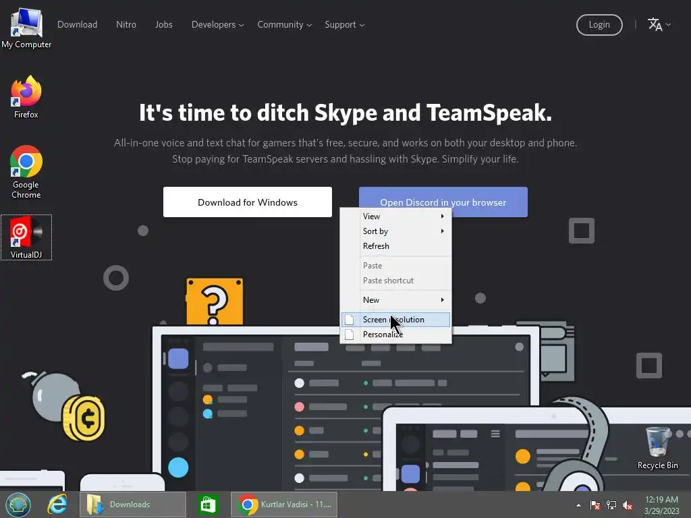Click the Jobs link in wallpaper header

(163, 25)
